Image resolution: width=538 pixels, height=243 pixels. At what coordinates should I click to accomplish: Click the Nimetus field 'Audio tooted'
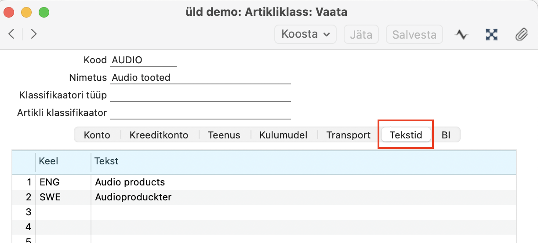[200, 78]
